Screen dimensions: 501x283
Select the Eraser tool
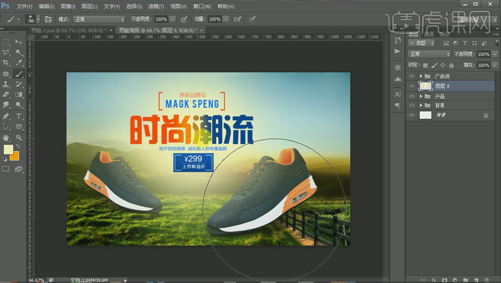point(6,95)
